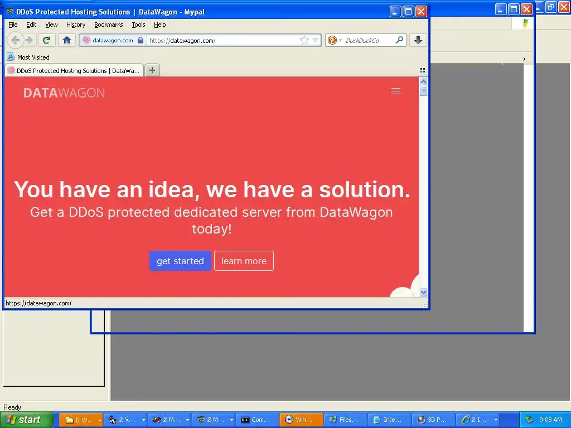Open the grouped folder windows taskbar button
The image size is (571, 428).
(81, 420)
